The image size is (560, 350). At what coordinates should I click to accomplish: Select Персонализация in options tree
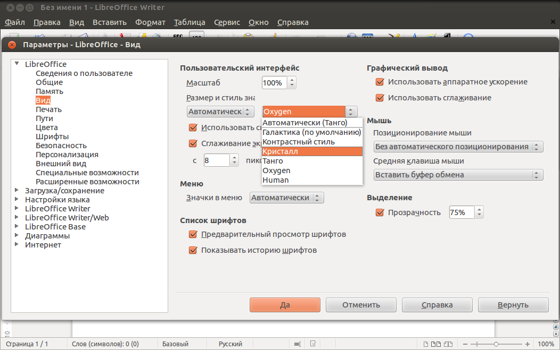coord(67,155)
